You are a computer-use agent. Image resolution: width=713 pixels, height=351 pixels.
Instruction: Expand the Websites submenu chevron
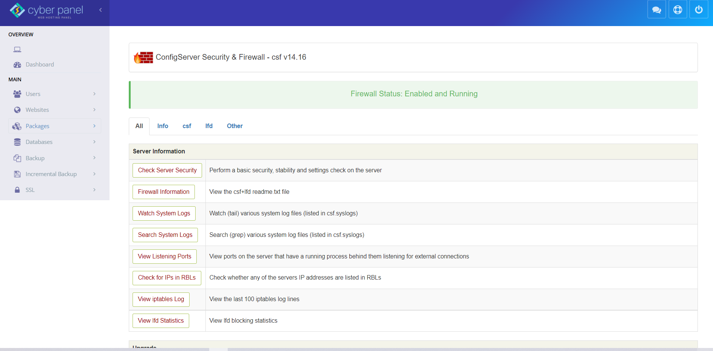[x=94, y=110]
